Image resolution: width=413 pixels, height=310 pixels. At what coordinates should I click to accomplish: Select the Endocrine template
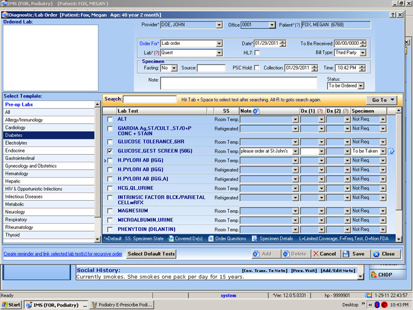click(x=49, y=151)
